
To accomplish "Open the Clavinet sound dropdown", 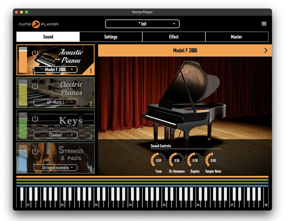I will coord(55,135).
